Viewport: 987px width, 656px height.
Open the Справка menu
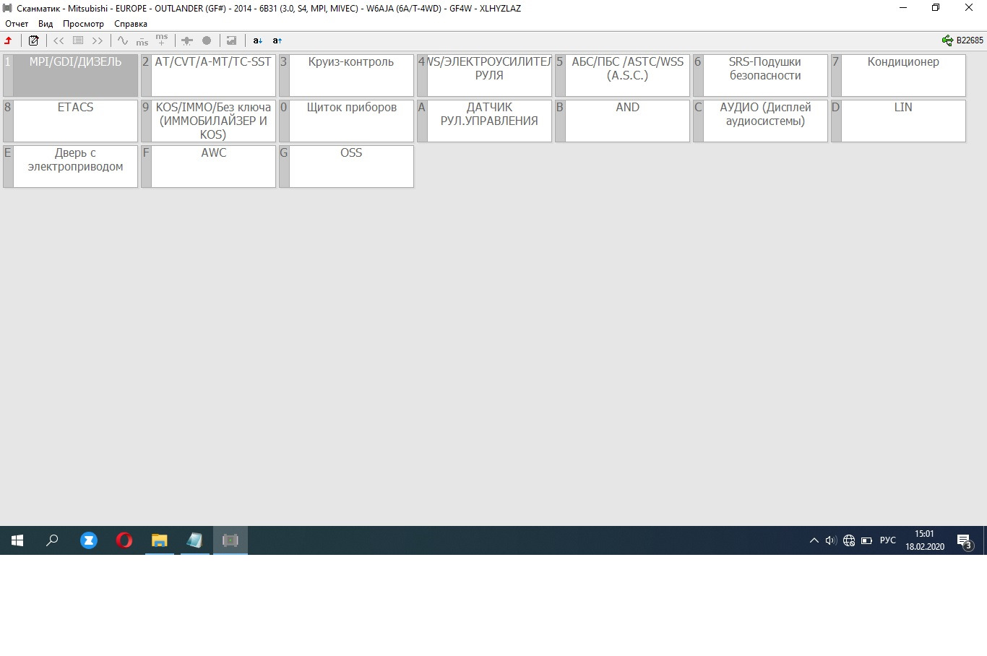pos(131,24)
